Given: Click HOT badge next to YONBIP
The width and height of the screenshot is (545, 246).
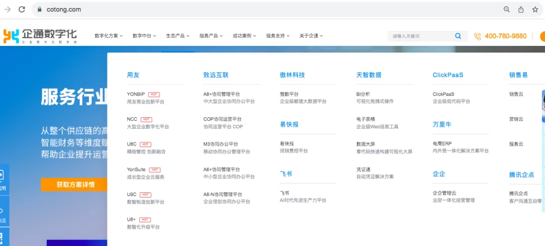Looking at the screenshot, I should tap(154, 94).
